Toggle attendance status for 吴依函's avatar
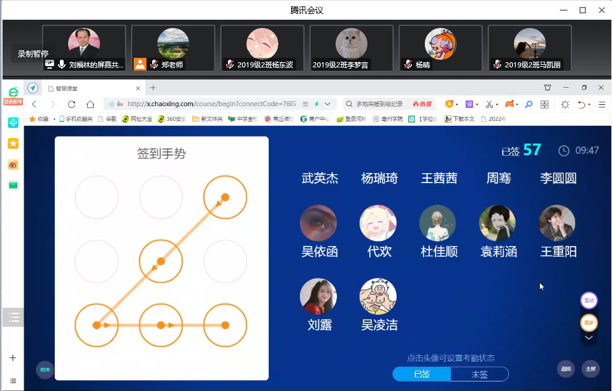 [318, 223]
